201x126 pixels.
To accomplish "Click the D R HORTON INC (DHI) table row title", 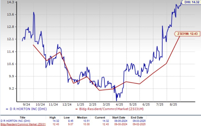I will [15, 121].
